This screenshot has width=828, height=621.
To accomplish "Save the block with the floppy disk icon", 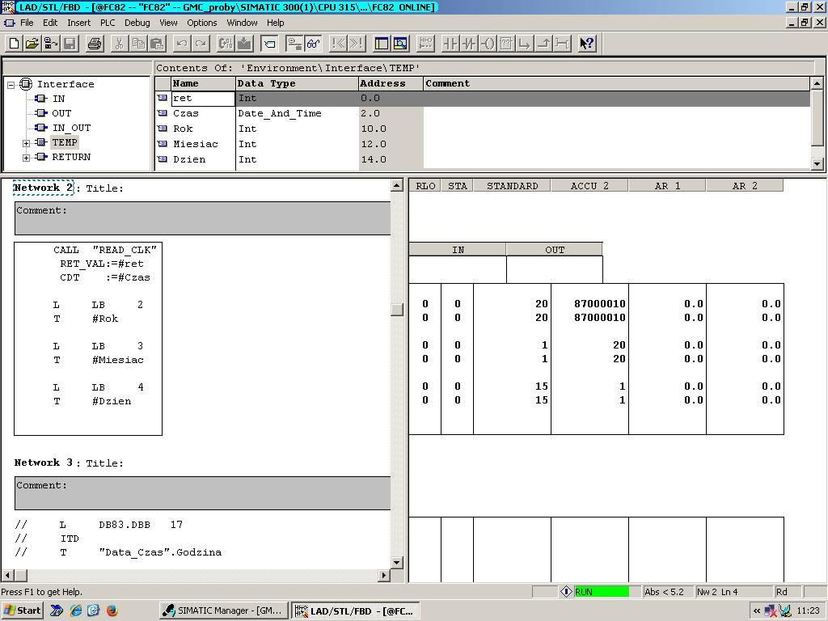I will 70,44.
